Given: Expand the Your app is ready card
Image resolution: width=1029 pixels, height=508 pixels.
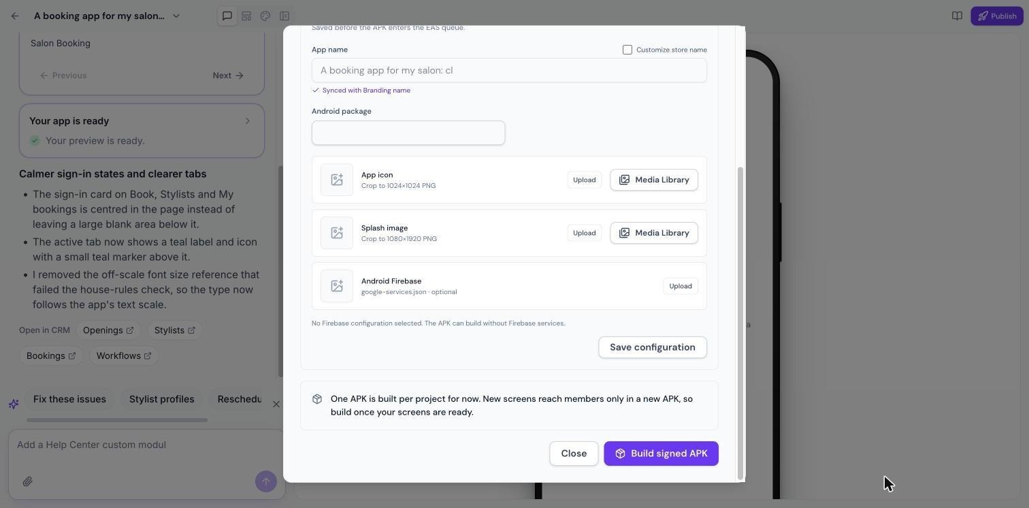Looking at the screenshot, I should (142, 131).
